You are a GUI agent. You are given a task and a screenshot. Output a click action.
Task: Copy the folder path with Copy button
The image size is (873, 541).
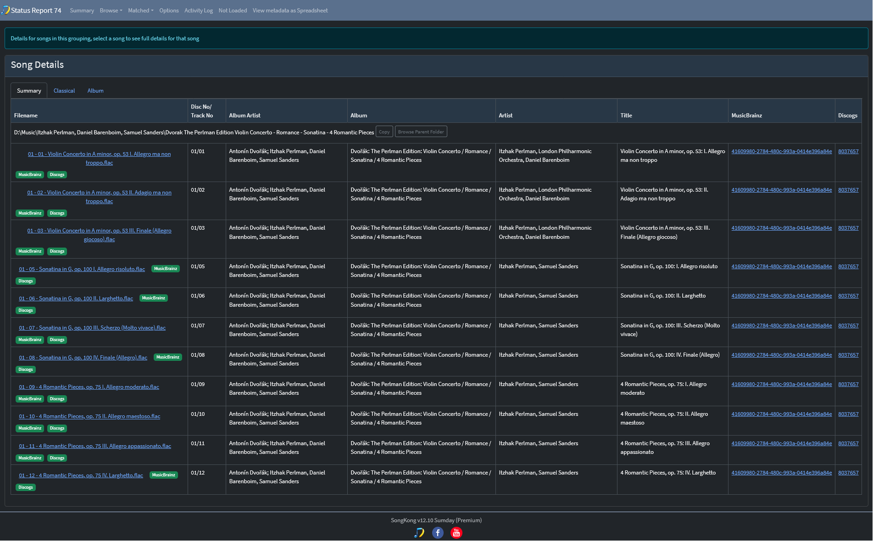point(384,132)
